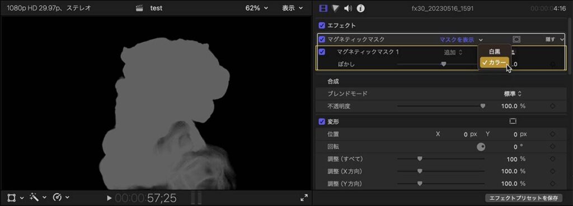Click the transform tool icon below viewer
The image size is (573, 206).
tap(12, 198)
